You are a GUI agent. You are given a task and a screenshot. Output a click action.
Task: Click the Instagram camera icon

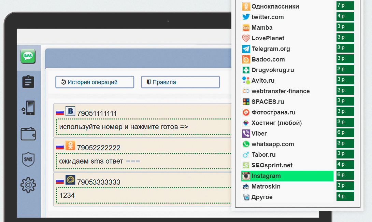click(x=246, y=176)
